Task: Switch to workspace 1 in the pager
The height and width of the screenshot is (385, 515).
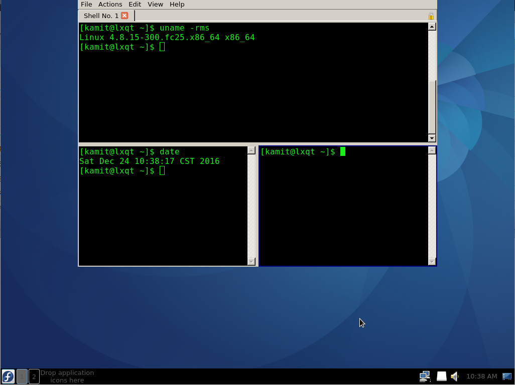Action: pos(22,376)
